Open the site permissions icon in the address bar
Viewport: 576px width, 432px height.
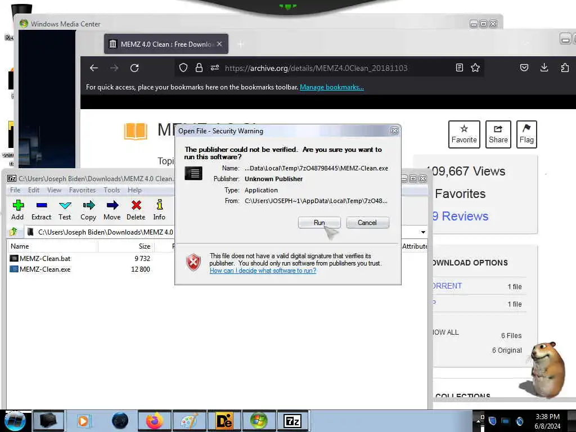(x=215, y=67)
